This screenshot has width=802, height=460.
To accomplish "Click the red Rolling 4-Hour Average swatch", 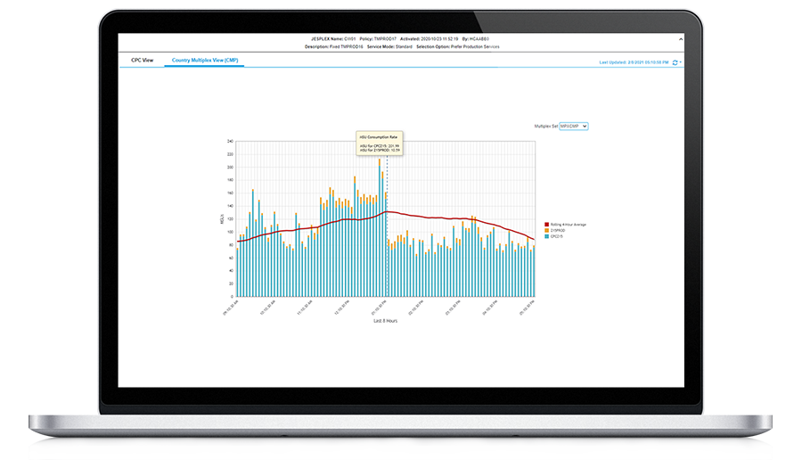I will [x=546, y=225].
